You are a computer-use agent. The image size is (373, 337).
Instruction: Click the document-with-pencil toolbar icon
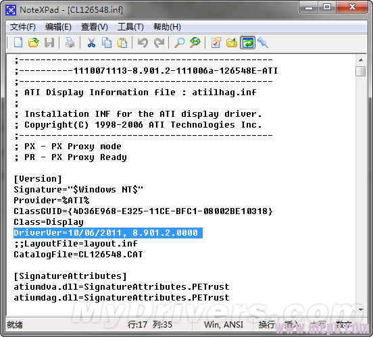[x=216, y=43]
